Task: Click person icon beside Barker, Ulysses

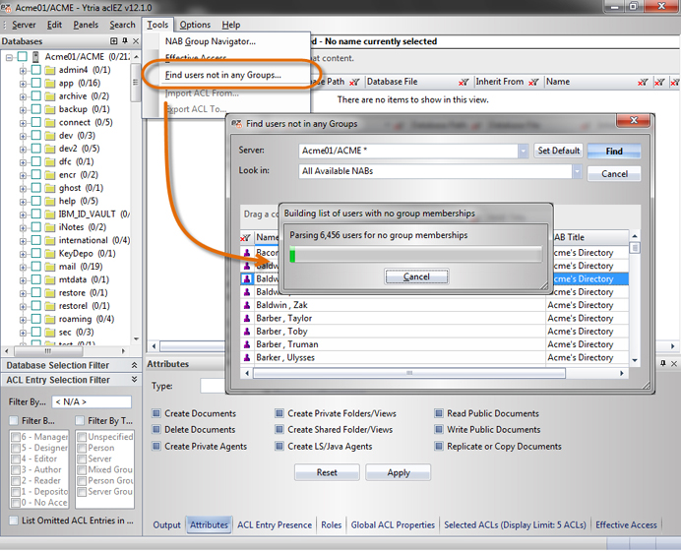Action: click(x=247, y=357)
